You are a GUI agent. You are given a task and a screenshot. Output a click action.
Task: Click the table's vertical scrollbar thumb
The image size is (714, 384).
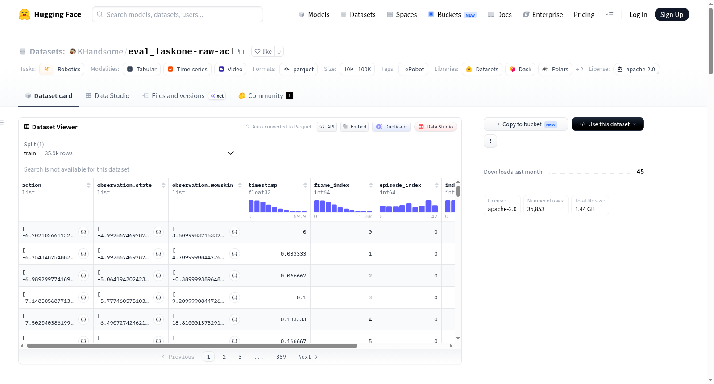click(x=458, y=191)
